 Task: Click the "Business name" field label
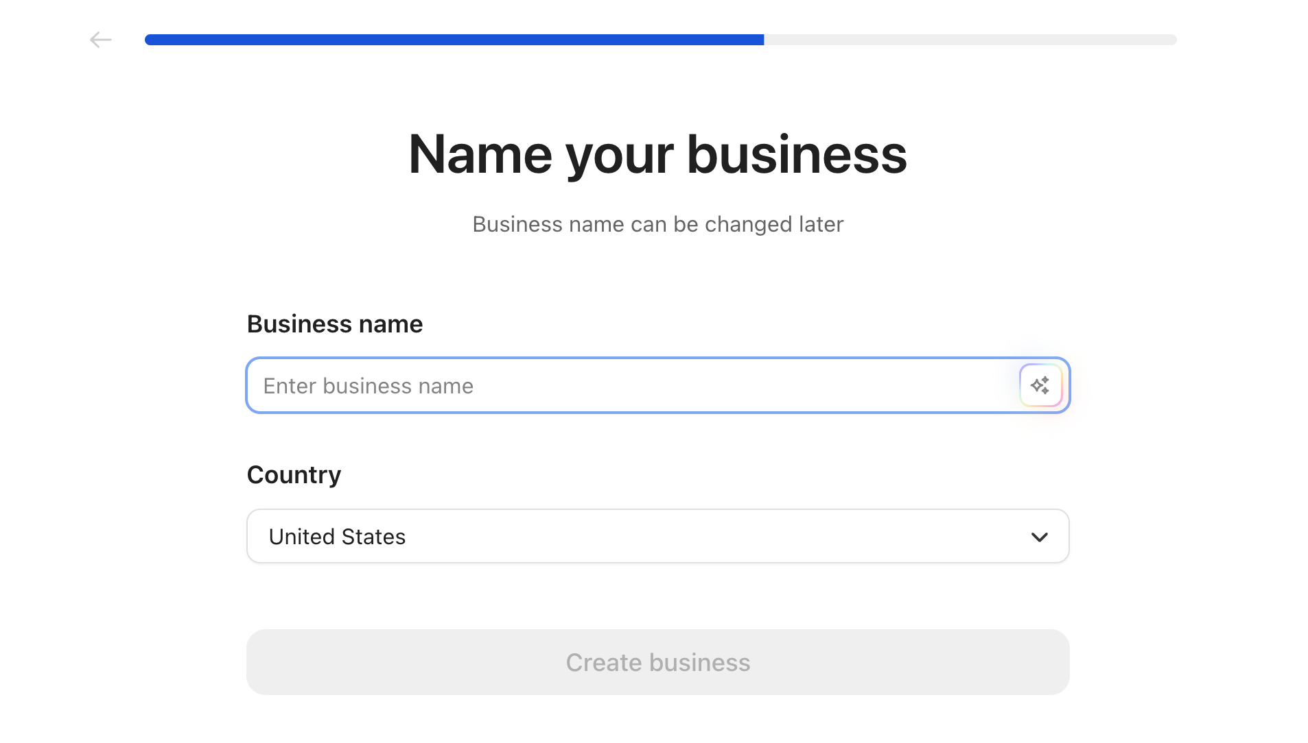point(335,324)
